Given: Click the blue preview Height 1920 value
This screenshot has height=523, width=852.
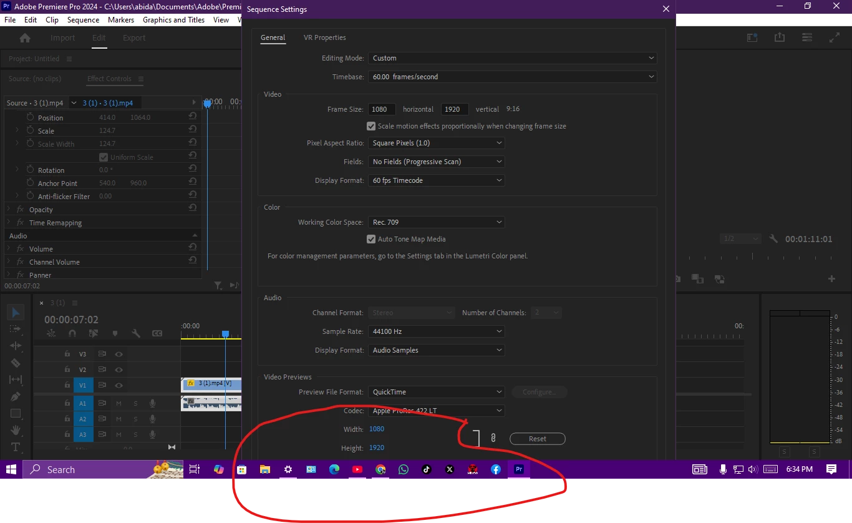Looking at the screenshot, I should (x=377, y=447).
